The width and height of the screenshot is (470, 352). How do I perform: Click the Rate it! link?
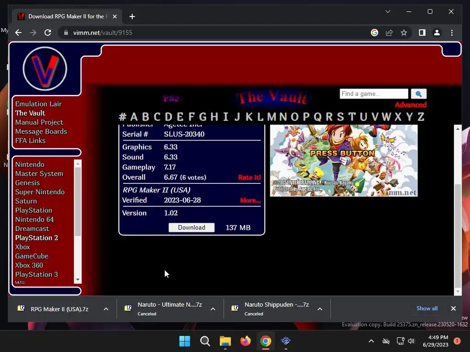point(249,177)
